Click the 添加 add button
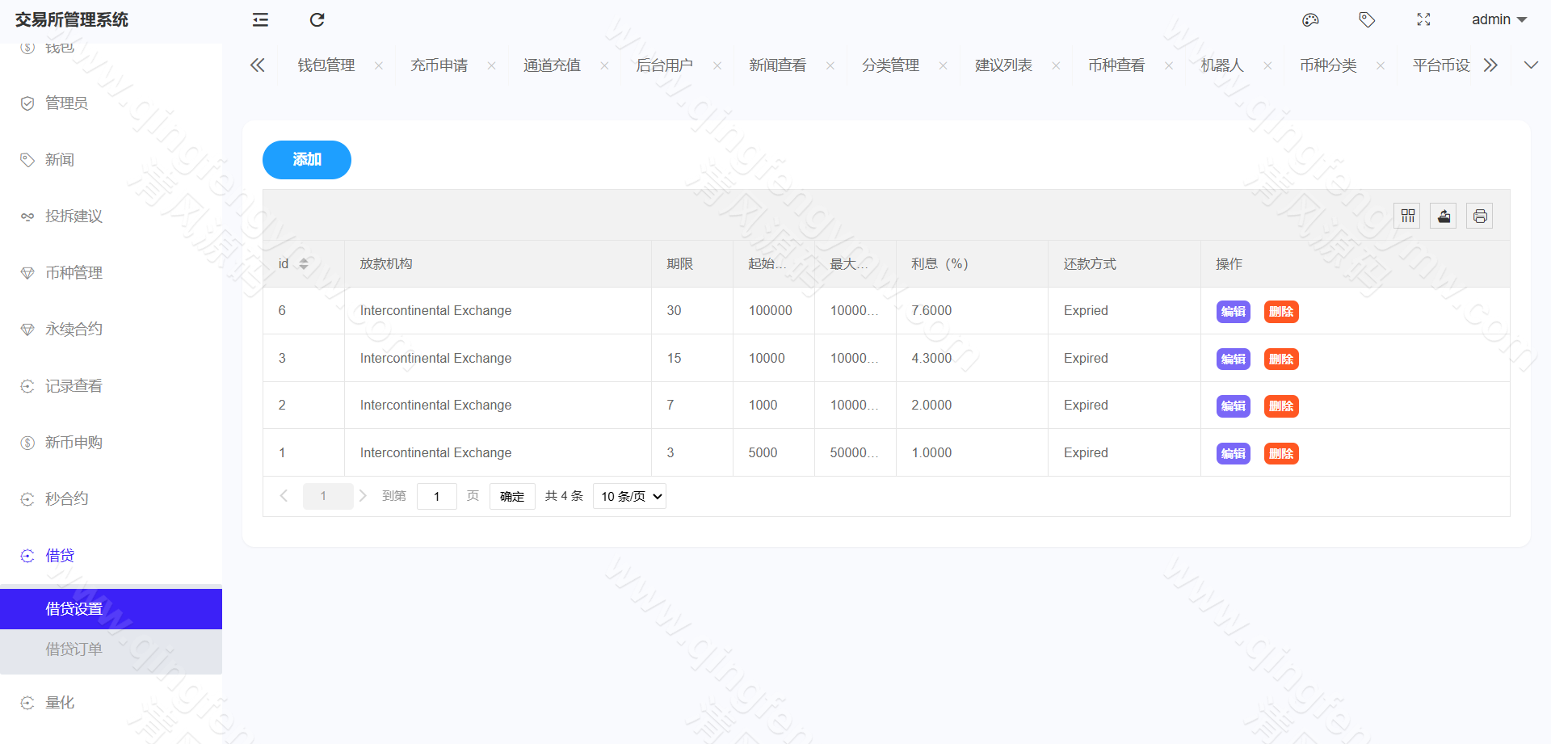Screen dimensions: 1551x744 pyautogui.click(x=306, y=159)
